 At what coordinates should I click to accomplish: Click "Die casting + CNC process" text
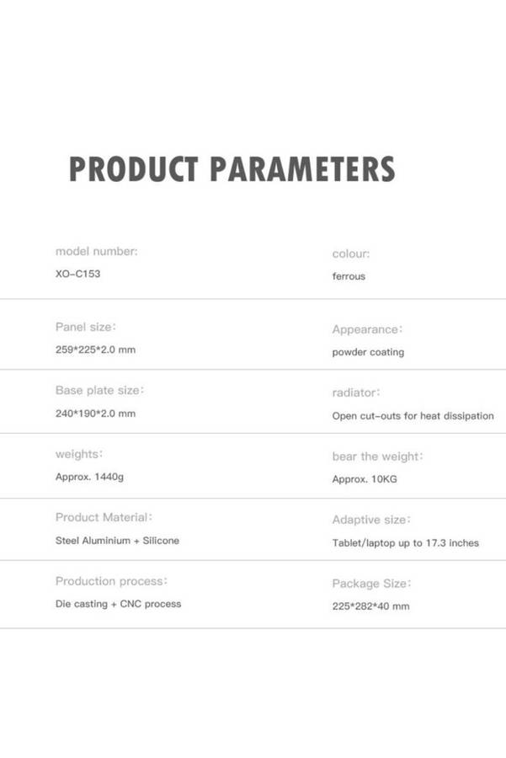click(x=118, y=604)
